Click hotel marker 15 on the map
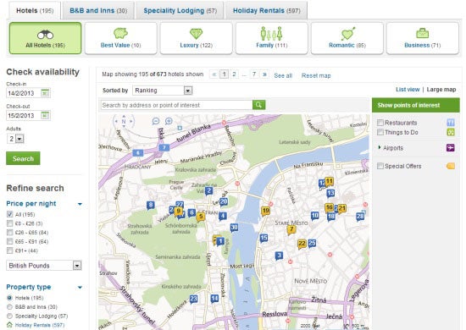Viewport: 466px width, 330px height. point(264,238)
